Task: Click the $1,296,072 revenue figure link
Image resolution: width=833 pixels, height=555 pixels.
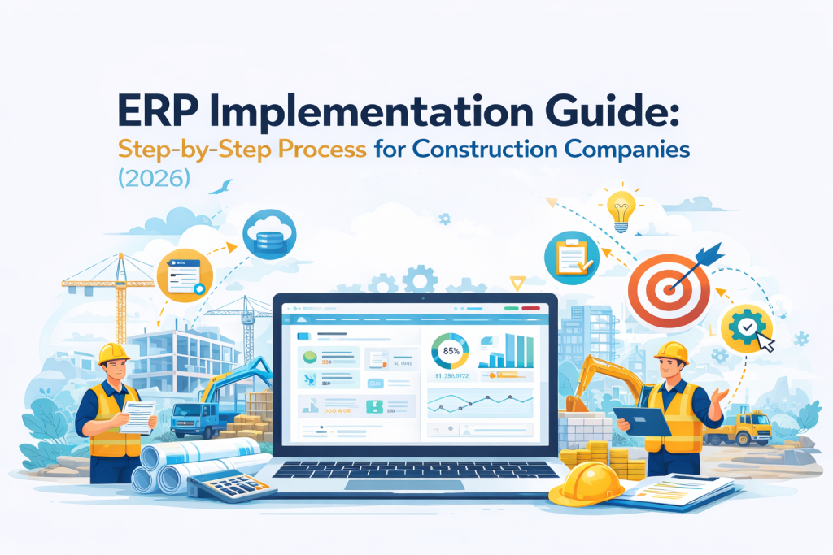Action: pos(451,375)
